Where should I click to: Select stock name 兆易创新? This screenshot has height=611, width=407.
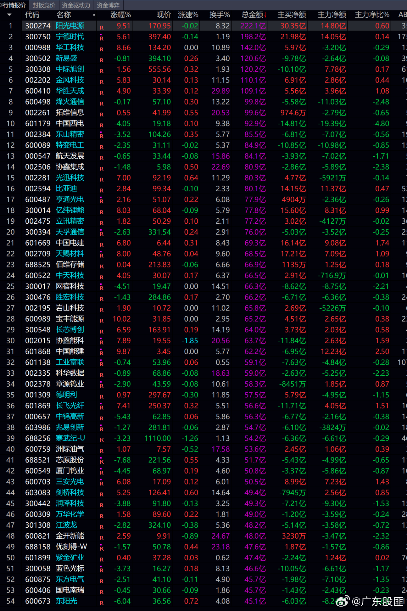(x=70, y=427)
